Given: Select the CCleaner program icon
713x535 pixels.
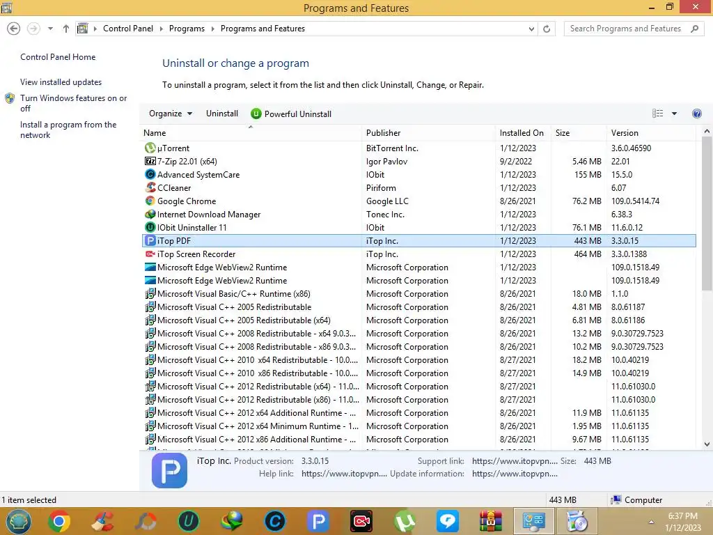Looking at the screenshot, I should [150, 187].
